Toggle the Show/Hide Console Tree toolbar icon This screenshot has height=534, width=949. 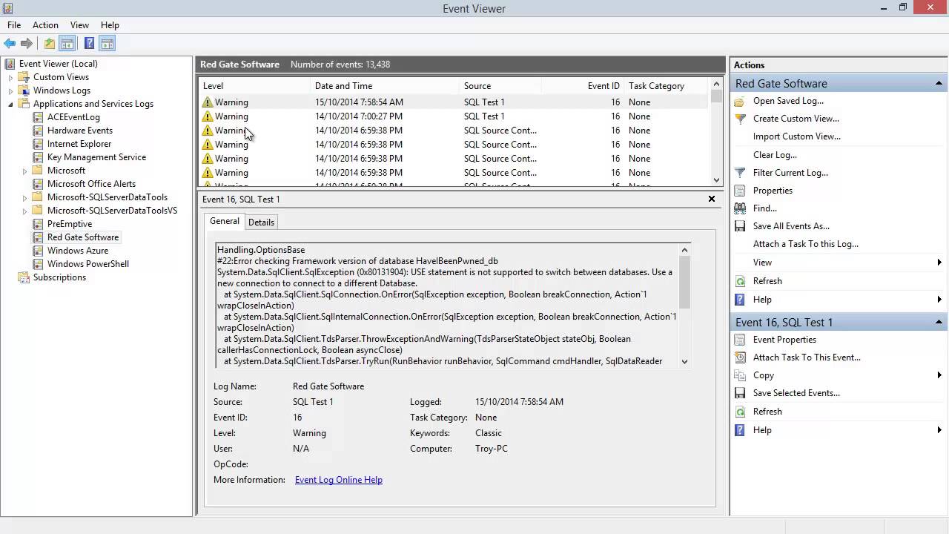coord(67,44)
